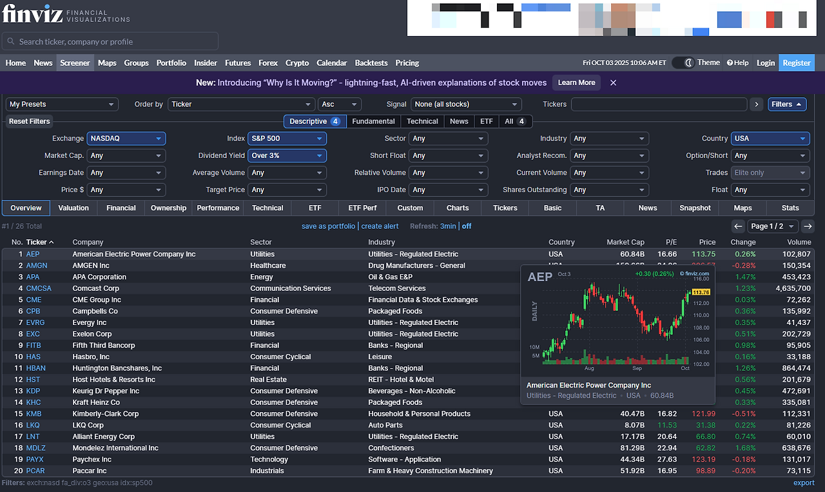Click the export link

click(x=804, y=483)
